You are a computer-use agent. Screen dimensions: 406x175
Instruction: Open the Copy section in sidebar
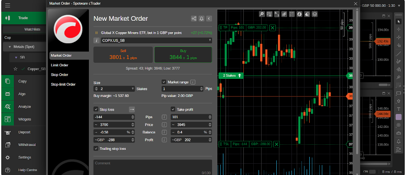[x=23, y=81]
